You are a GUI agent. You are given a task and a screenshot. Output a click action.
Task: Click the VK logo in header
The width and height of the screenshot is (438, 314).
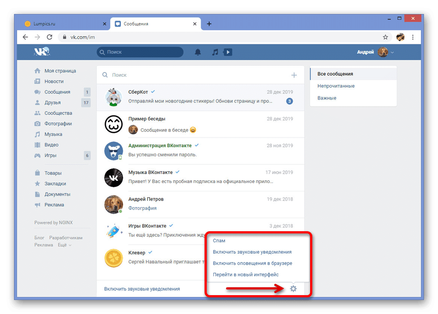point(42,52)
